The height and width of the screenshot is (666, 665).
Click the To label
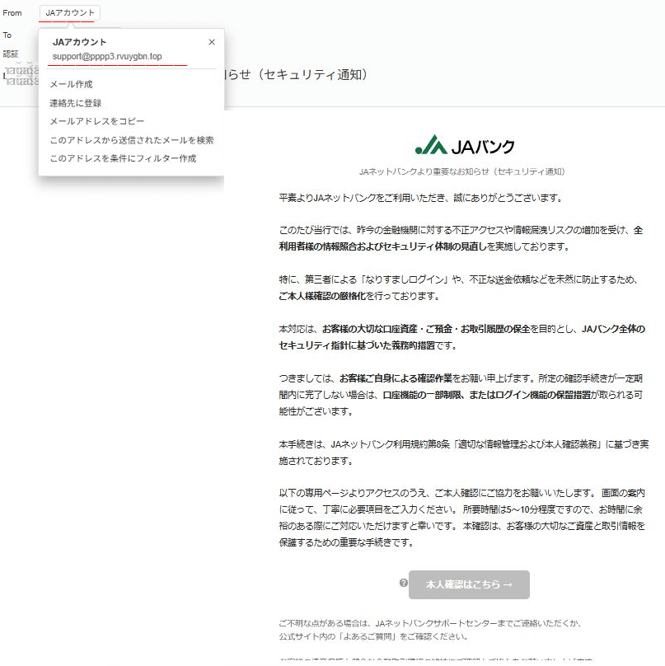(x=7, y=35)
